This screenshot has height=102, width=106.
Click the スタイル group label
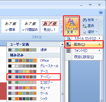[x=37, y=37]
